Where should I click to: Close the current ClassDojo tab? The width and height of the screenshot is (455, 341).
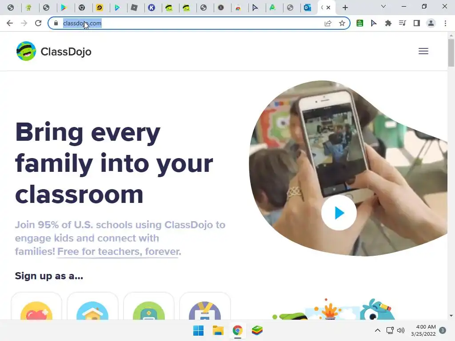click(328, 8)
